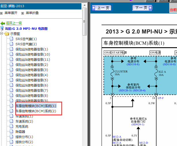Click the tree panel scrollbar thumb
The width and height of the screenshot is (177, 146).
pyautogui.click(x=84, y=21)
